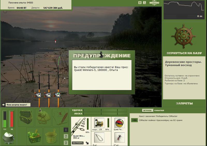The image size is (207, 146).
Task: Select rod slot 1
Action: tap(66, 130)
